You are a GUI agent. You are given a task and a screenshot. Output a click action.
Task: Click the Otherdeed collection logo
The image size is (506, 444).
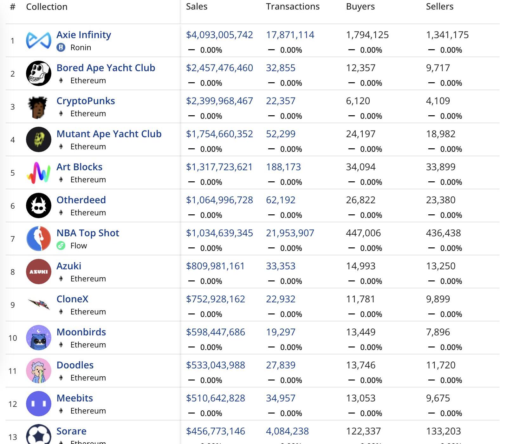(x=38, y=206)
